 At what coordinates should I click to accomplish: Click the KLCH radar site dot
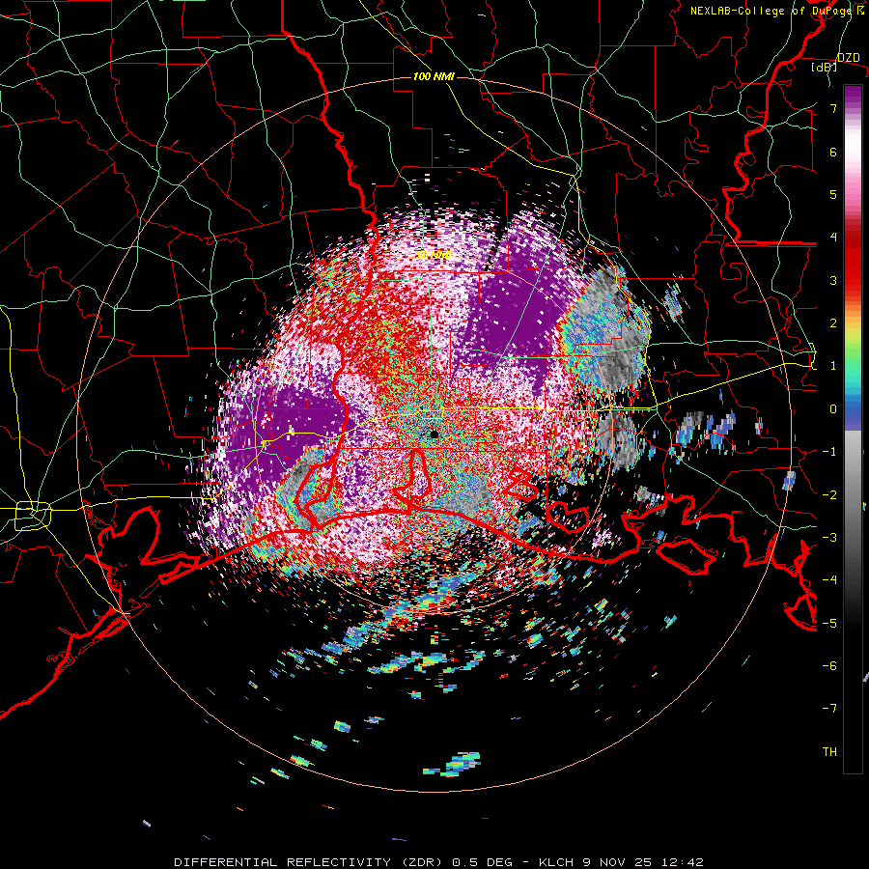click(x=434, y=434)
